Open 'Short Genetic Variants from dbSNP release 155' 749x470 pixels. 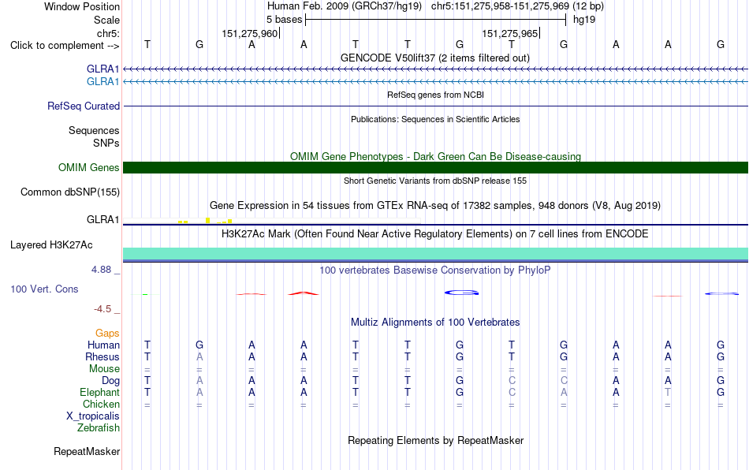(435, 181)
